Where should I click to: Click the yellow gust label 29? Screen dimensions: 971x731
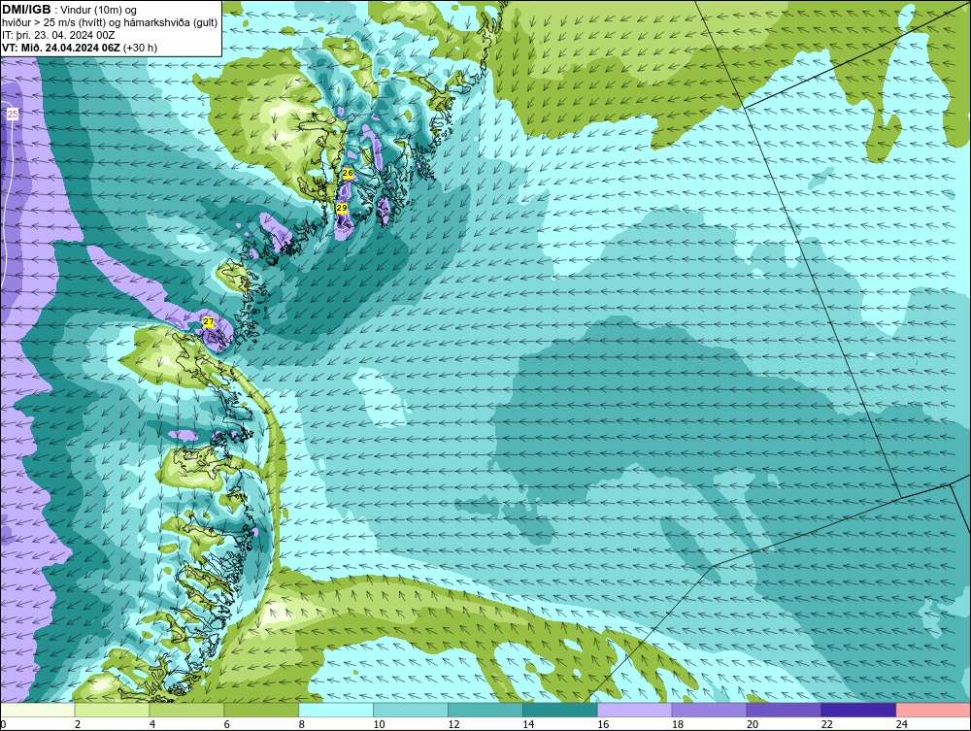(x=342, y=209)
